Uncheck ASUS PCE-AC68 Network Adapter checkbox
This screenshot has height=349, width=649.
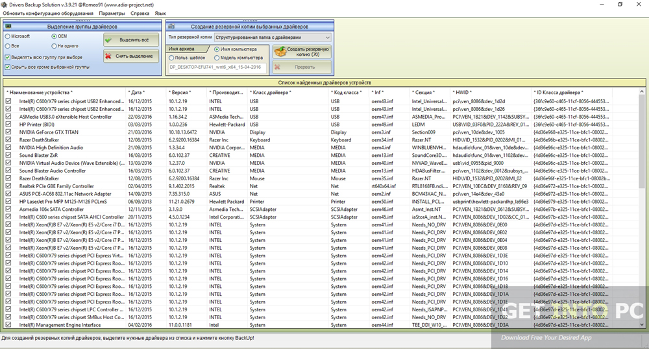tap(8, 193)
